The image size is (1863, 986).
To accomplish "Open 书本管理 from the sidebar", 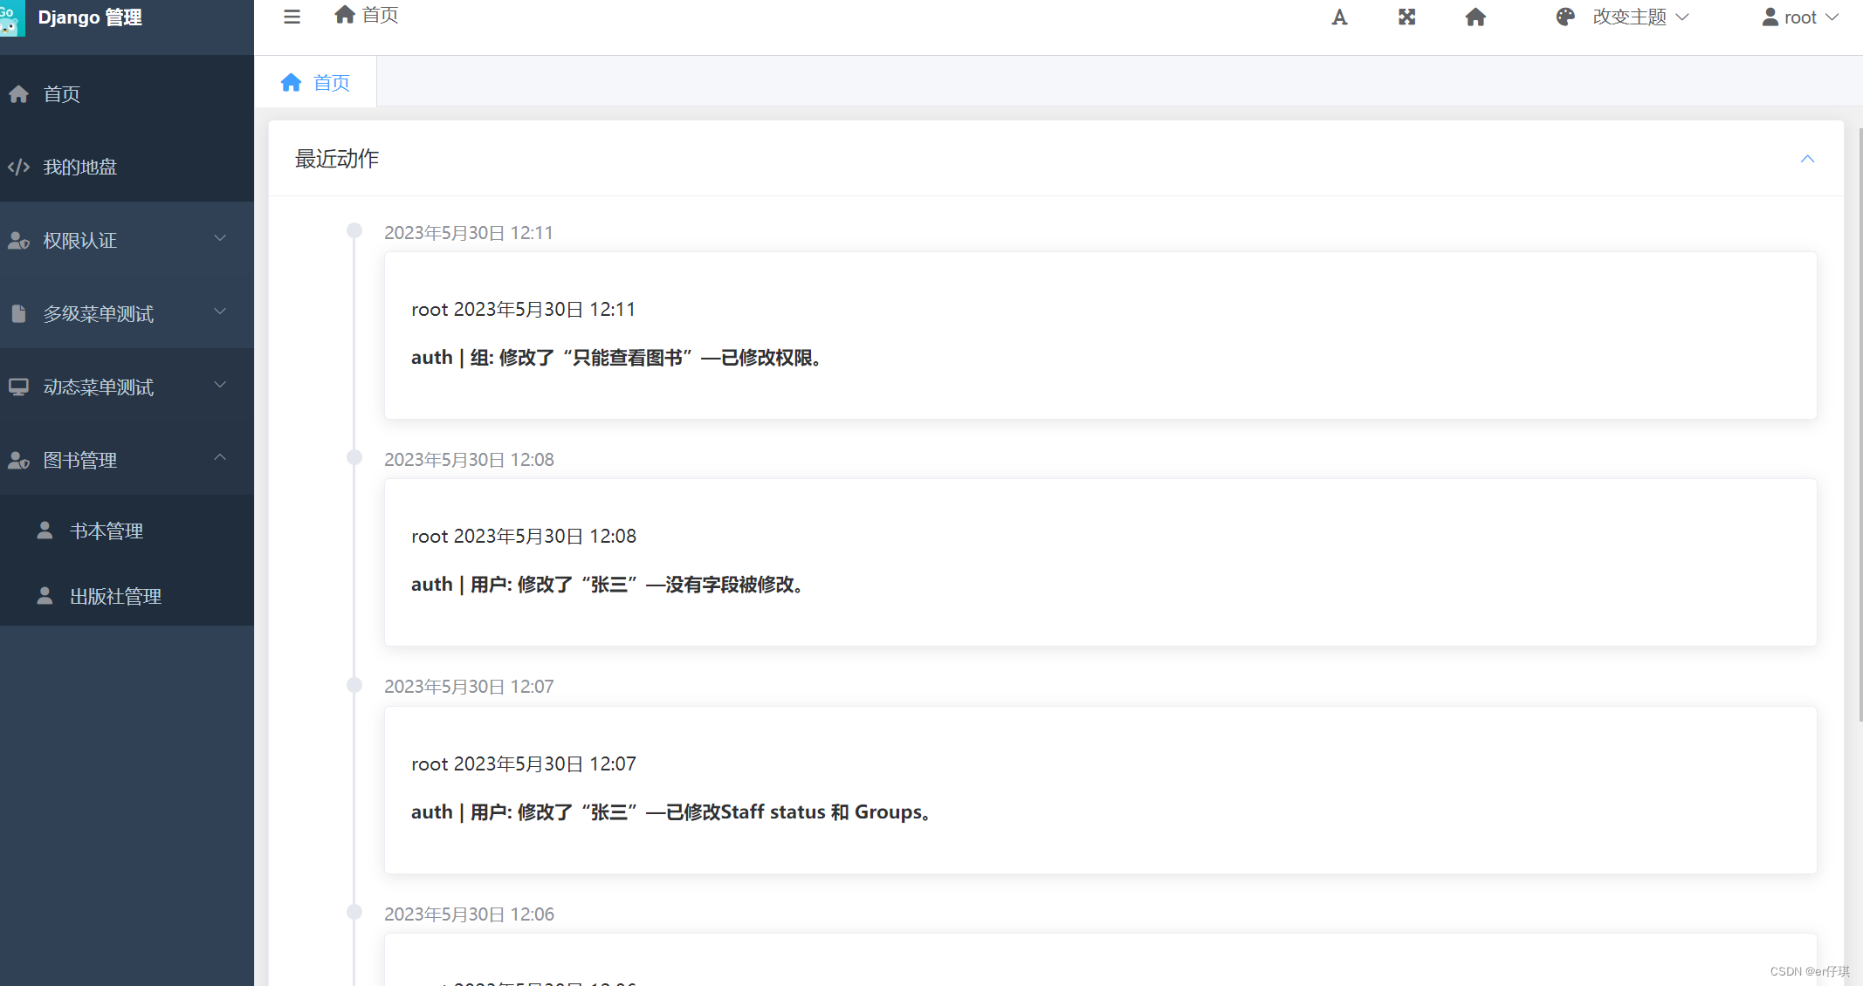I will point(106,530).
